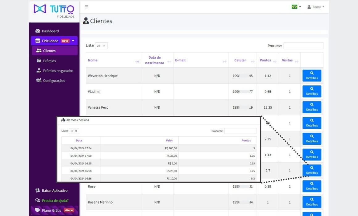Expand the Fidelidade menu section

54,41
